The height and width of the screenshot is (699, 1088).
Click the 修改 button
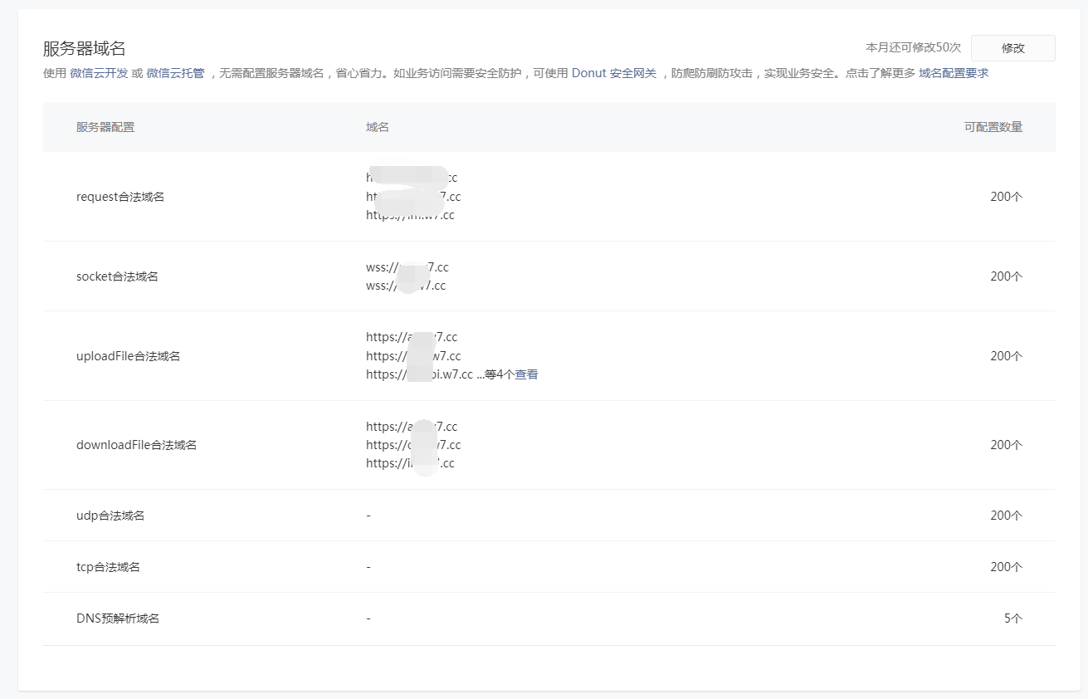(x=1012, y=48)
